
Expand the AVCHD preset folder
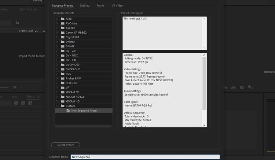tap(57, 28)
